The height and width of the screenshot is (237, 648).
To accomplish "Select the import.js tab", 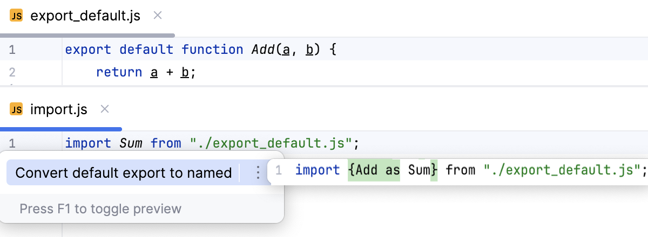I will pyautogui.click(x=58, y=110).
